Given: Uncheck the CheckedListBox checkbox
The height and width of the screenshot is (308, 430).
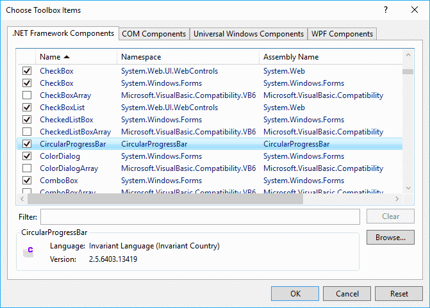Looking at the screenshot, I should pos(27,120).
